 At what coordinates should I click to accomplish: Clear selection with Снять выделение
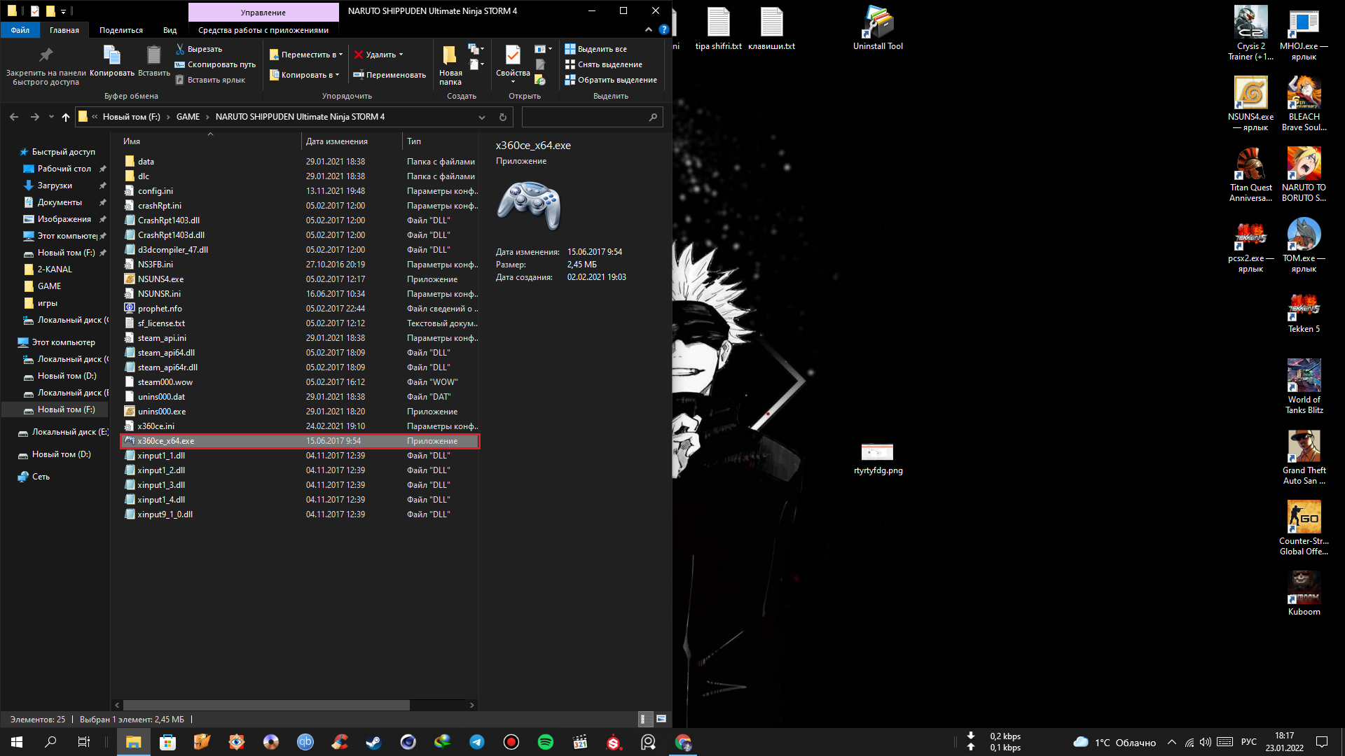(x=604, y=64)
